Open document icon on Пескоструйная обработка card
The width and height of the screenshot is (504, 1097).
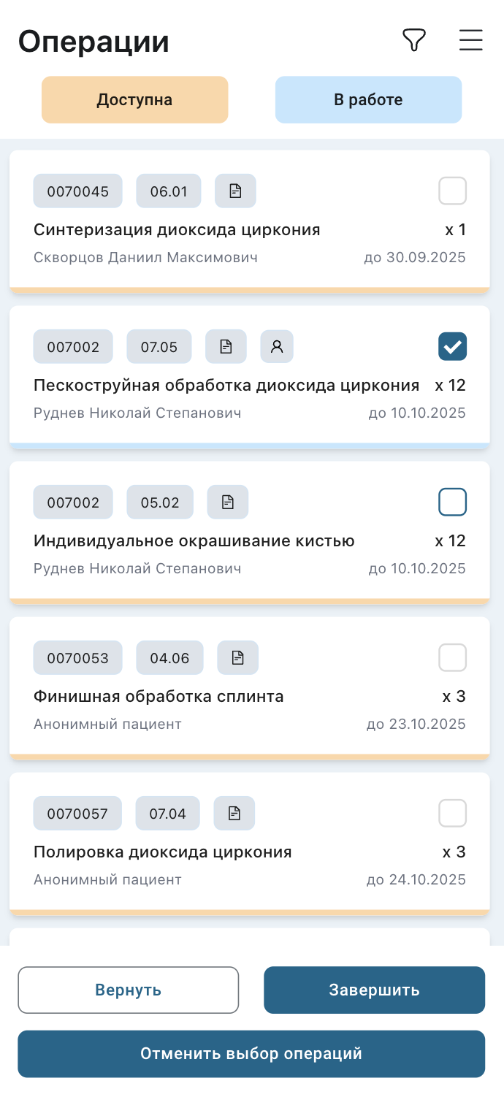point(226,347)
